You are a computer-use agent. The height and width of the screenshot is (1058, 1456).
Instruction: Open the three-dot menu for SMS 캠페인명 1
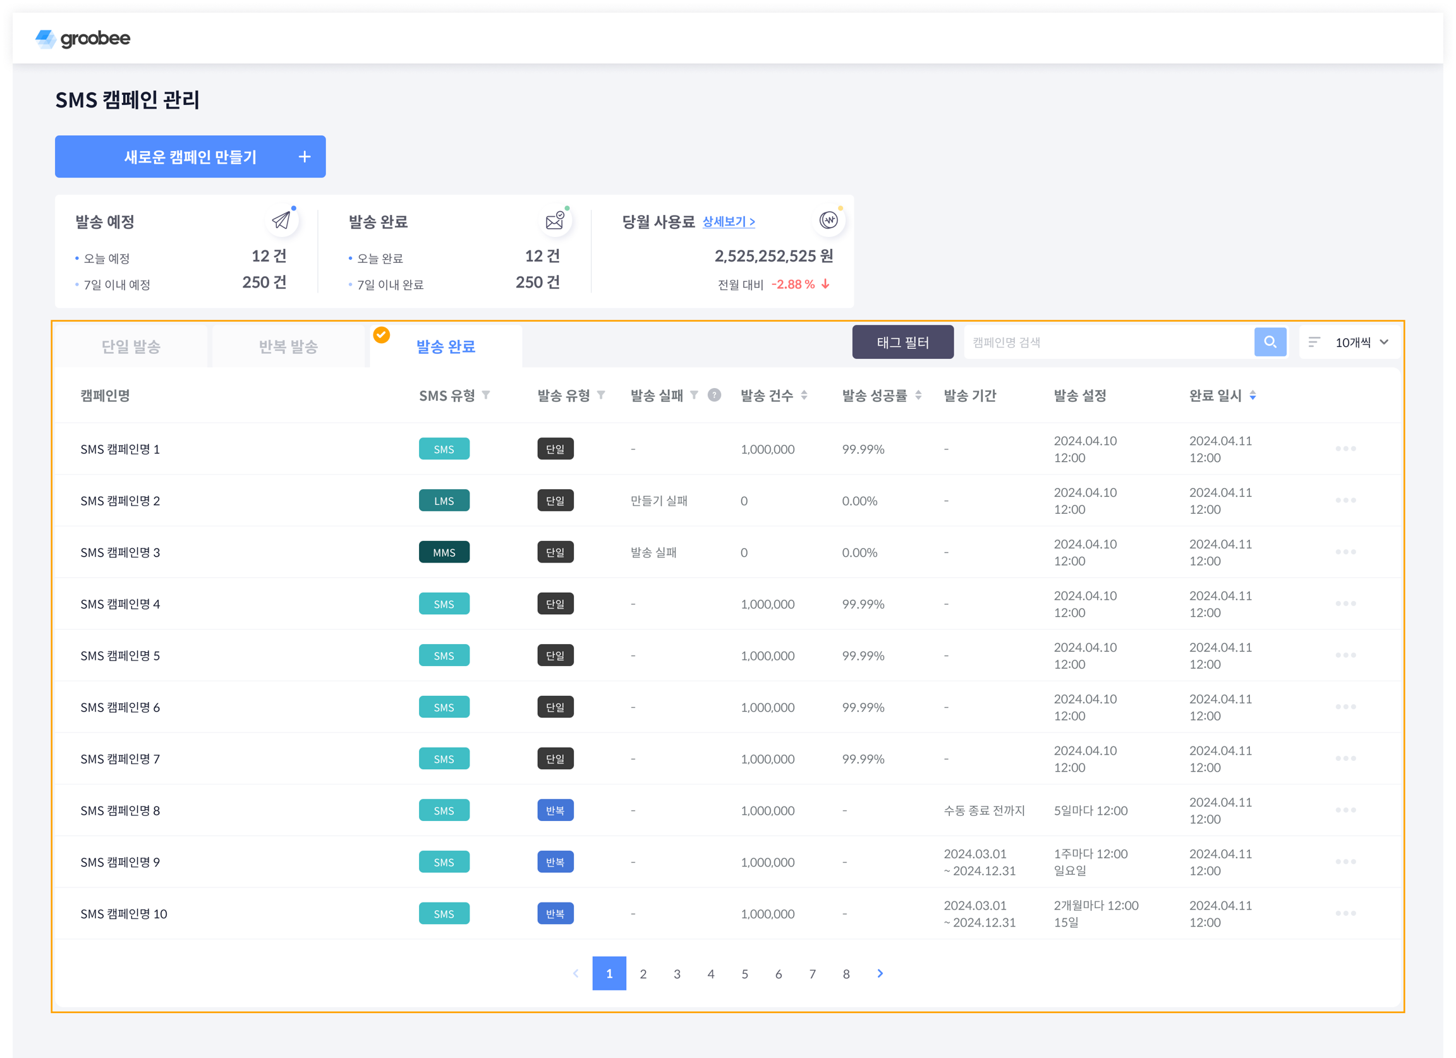pyautogui.click(x=1345, y=449)
